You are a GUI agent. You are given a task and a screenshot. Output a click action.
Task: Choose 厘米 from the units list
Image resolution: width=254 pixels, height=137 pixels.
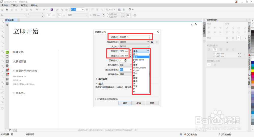coord(141,81)
